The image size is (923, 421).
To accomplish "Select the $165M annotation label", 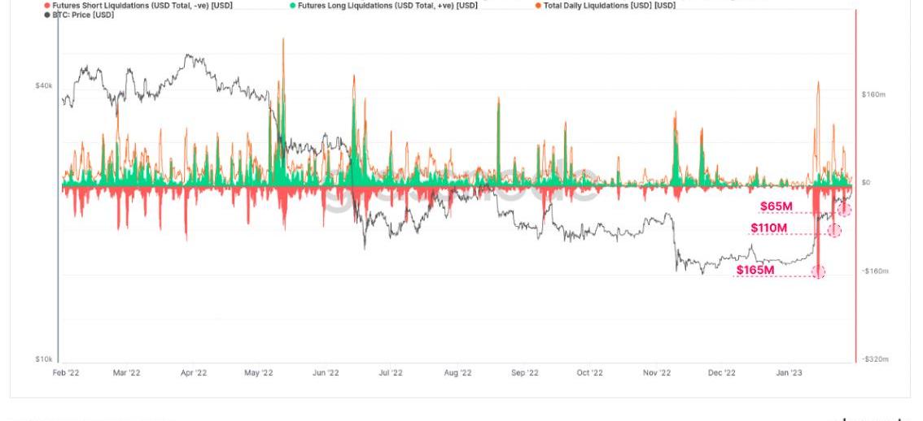I will [755, 269].
